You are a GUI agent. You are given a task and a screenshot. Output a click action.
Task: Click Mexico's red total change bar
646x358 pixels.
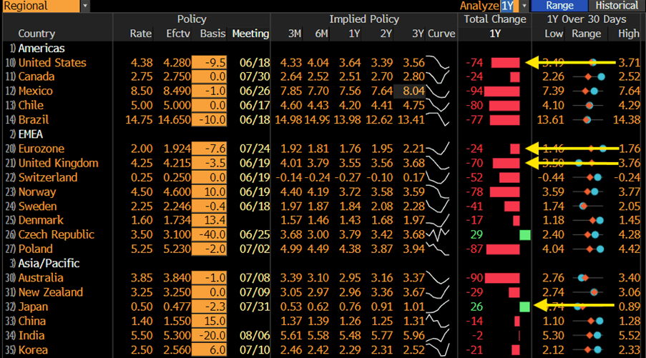(501, 91)
